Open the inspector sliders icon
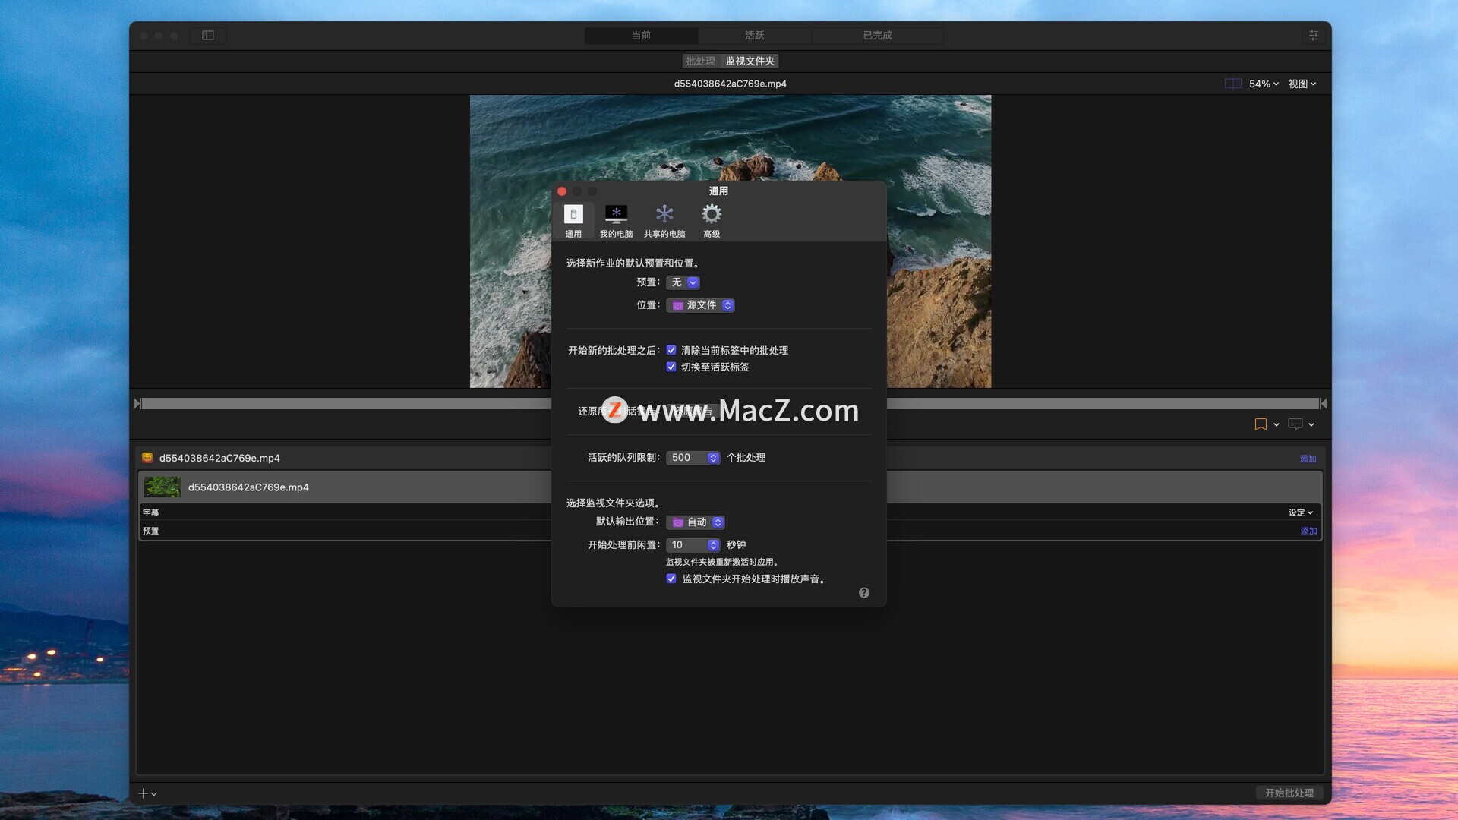The image size is (1458, 820). click(1314, 36)
